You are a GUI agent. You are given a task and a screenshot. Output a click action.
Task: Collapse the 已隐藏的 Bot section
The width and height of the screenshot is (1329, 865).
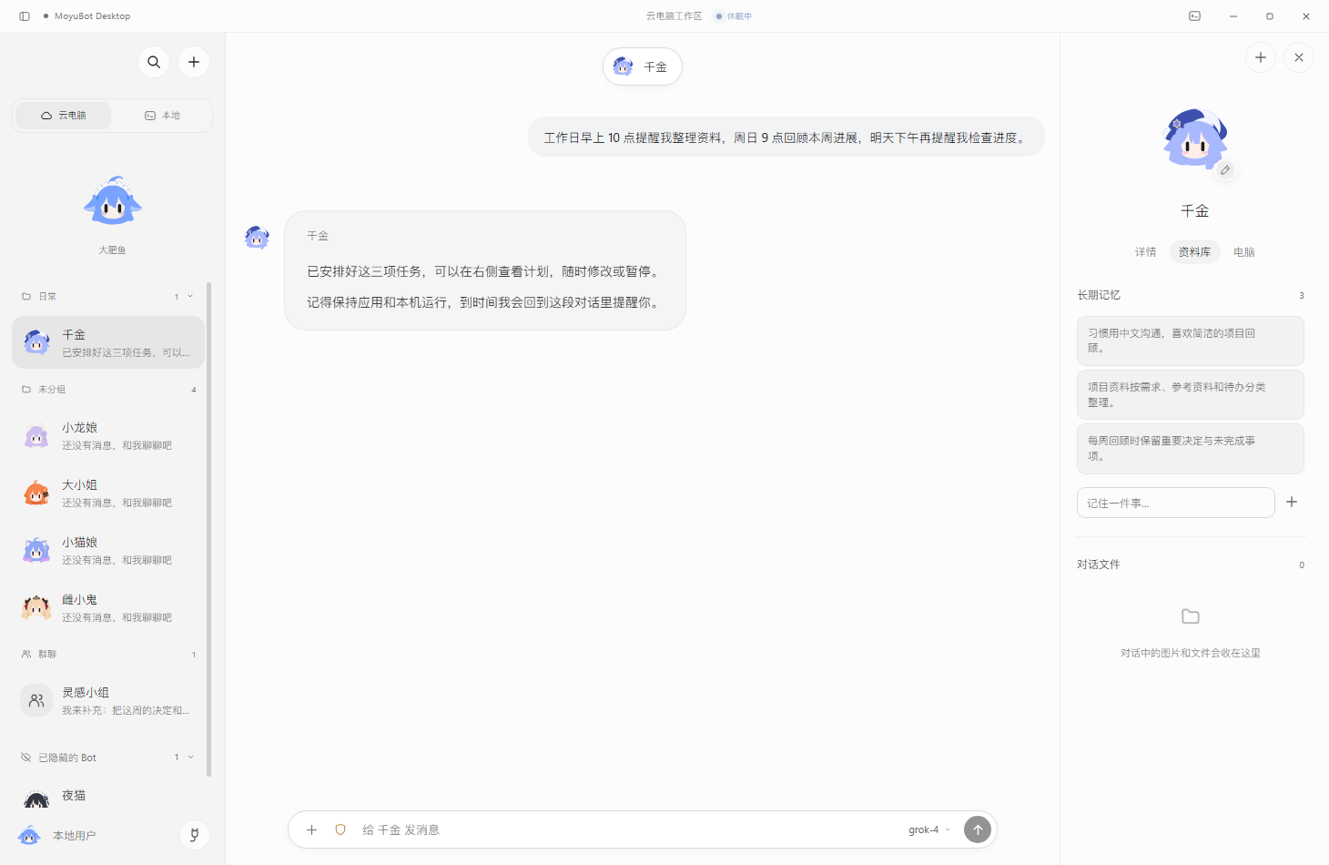point(190,757)
